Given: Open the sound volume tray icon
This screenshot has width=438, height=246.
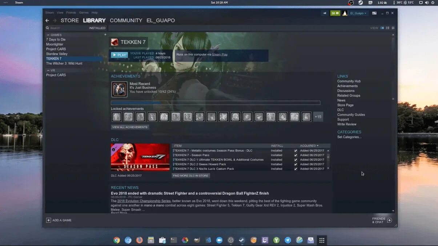Looking at the screenshot, I should pyautogui.click(x=427, y=3).
